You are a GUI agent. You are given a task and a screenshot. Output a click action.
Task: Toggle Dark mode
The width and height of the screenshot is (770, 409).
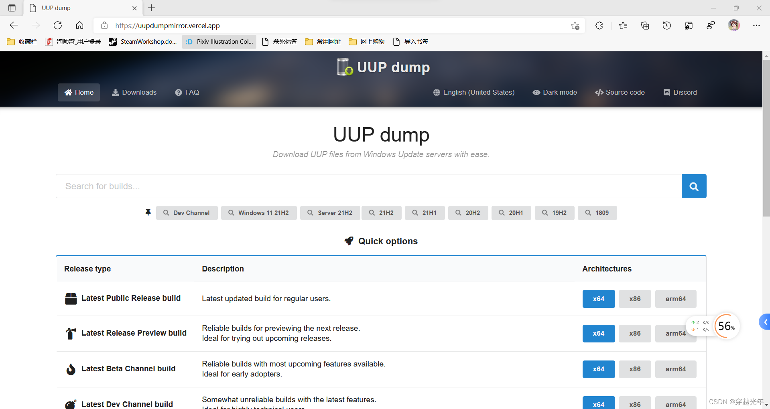point(555,92)
